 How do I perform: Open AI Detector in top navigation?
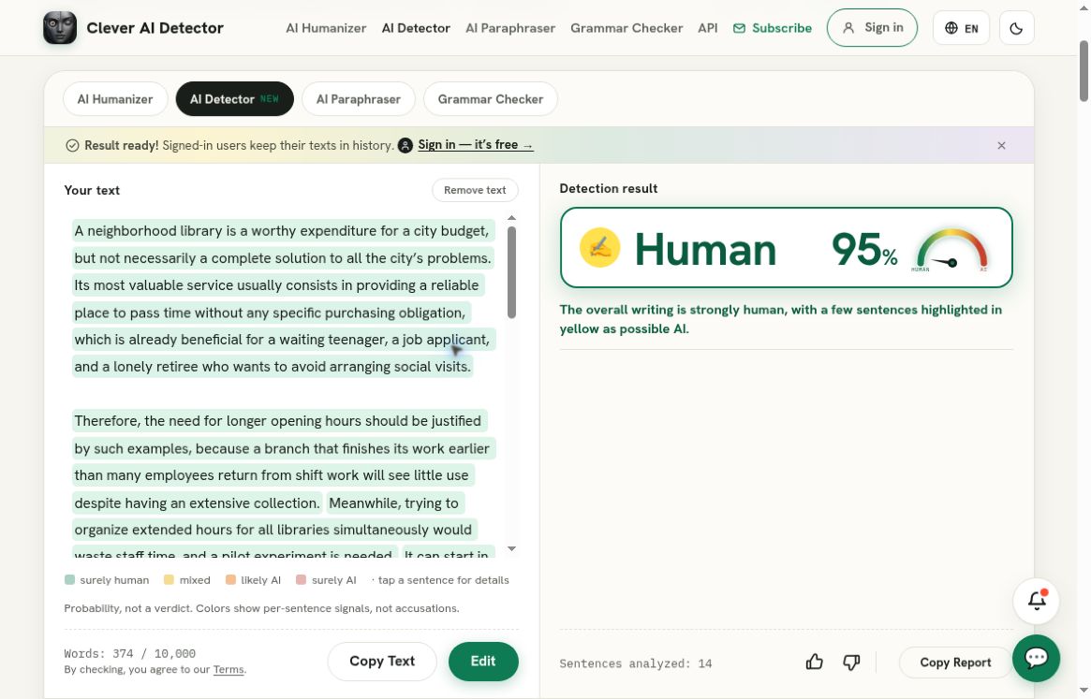pyautogui.click(x=416, y=28)
